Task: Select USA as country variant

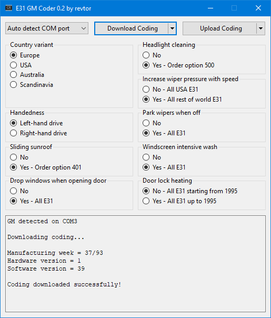Action: click(21, 65)
